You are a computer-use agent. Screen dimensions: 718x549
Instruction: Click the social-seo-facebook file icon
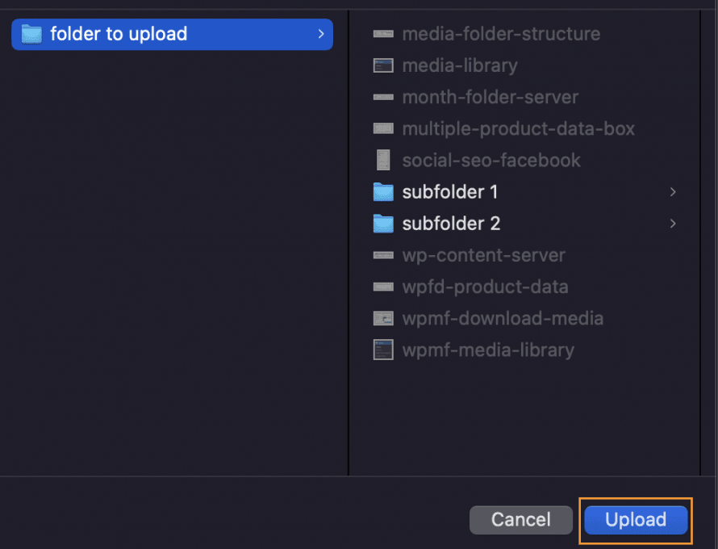pos(383,160)
